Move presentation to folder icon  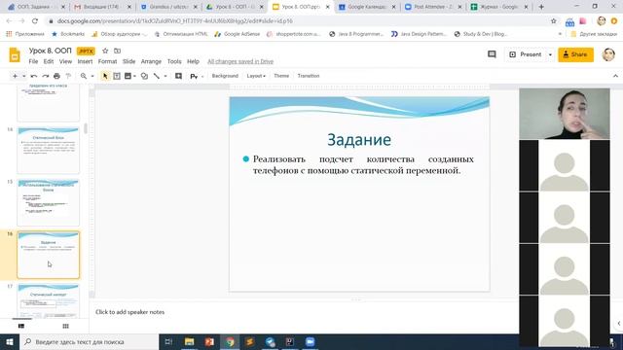click(117, 51)
